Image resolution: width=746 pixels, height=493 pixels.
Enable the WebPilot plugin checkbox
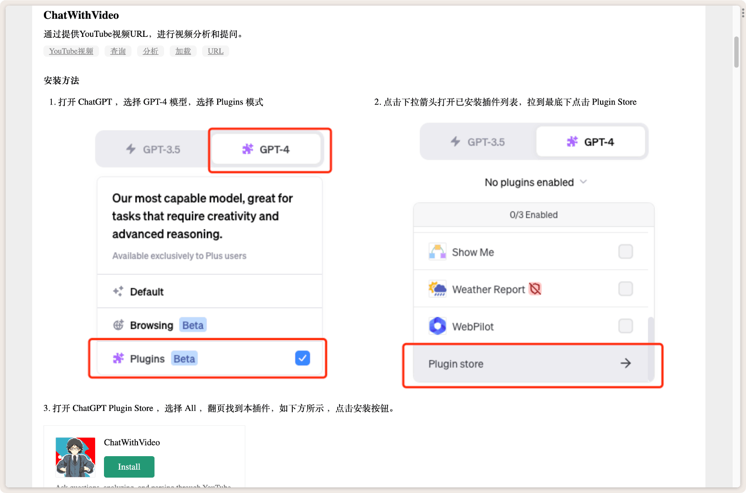(x=626, y=326)
